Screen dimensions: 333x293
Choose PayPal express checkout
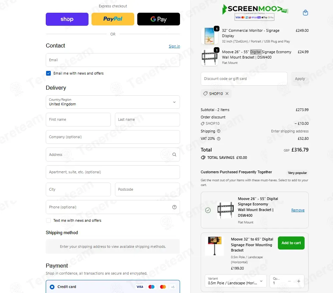[113, 19]
